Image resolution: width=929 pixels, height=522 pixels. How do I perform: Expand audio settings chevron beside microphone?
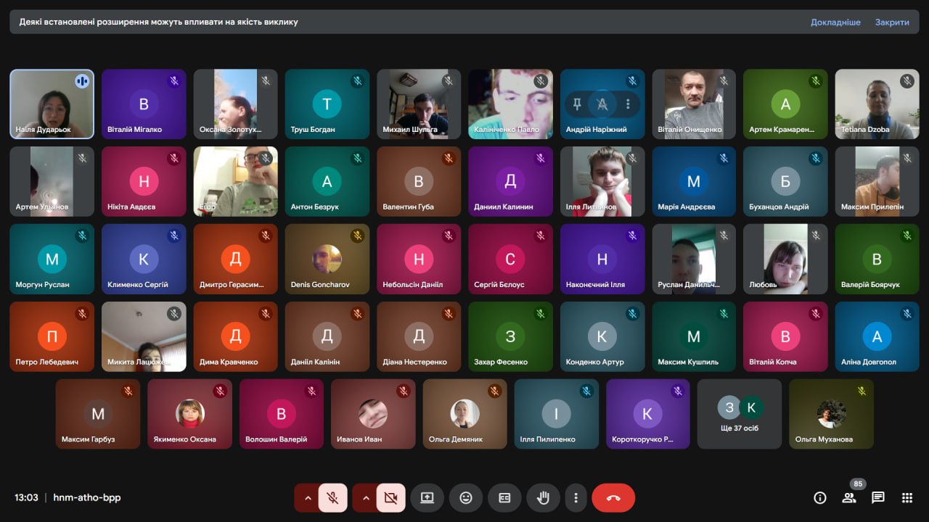pyautogui.click(x=307, y=498)
